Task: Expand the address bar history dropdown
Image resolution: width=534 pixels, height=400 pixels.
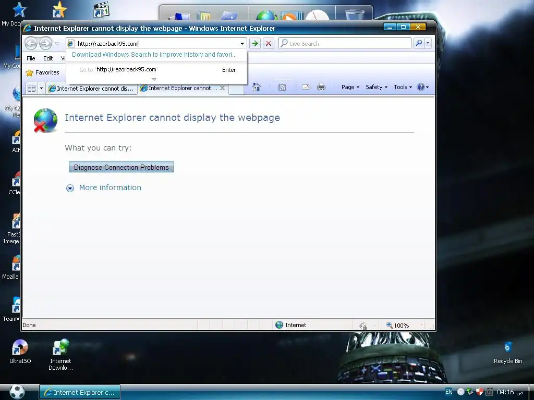Action: [x=242, y=44]
